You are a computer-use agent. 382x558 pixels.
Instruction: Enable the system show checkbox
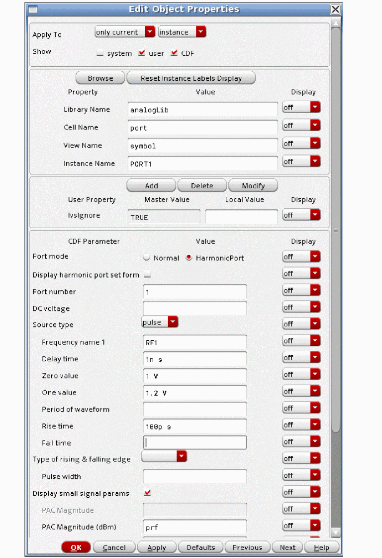100,53
